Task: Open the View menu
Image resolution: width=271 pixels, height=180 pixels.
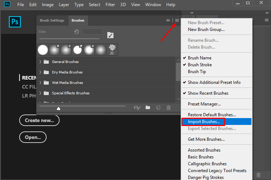Action: (135, 5)
